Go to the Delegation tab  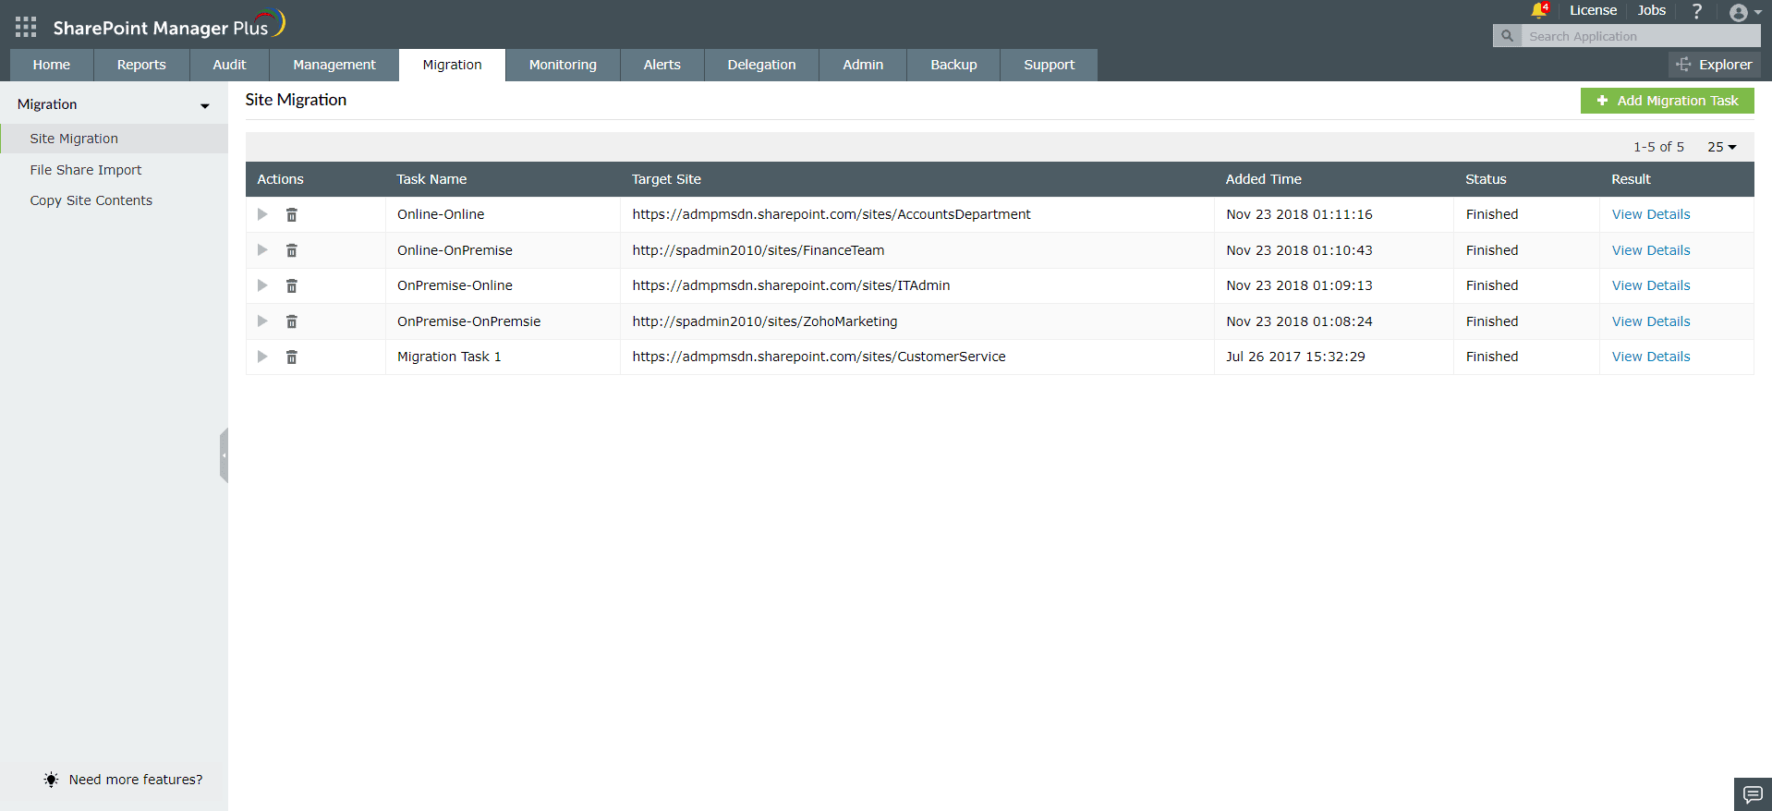(x=761, y=65)
